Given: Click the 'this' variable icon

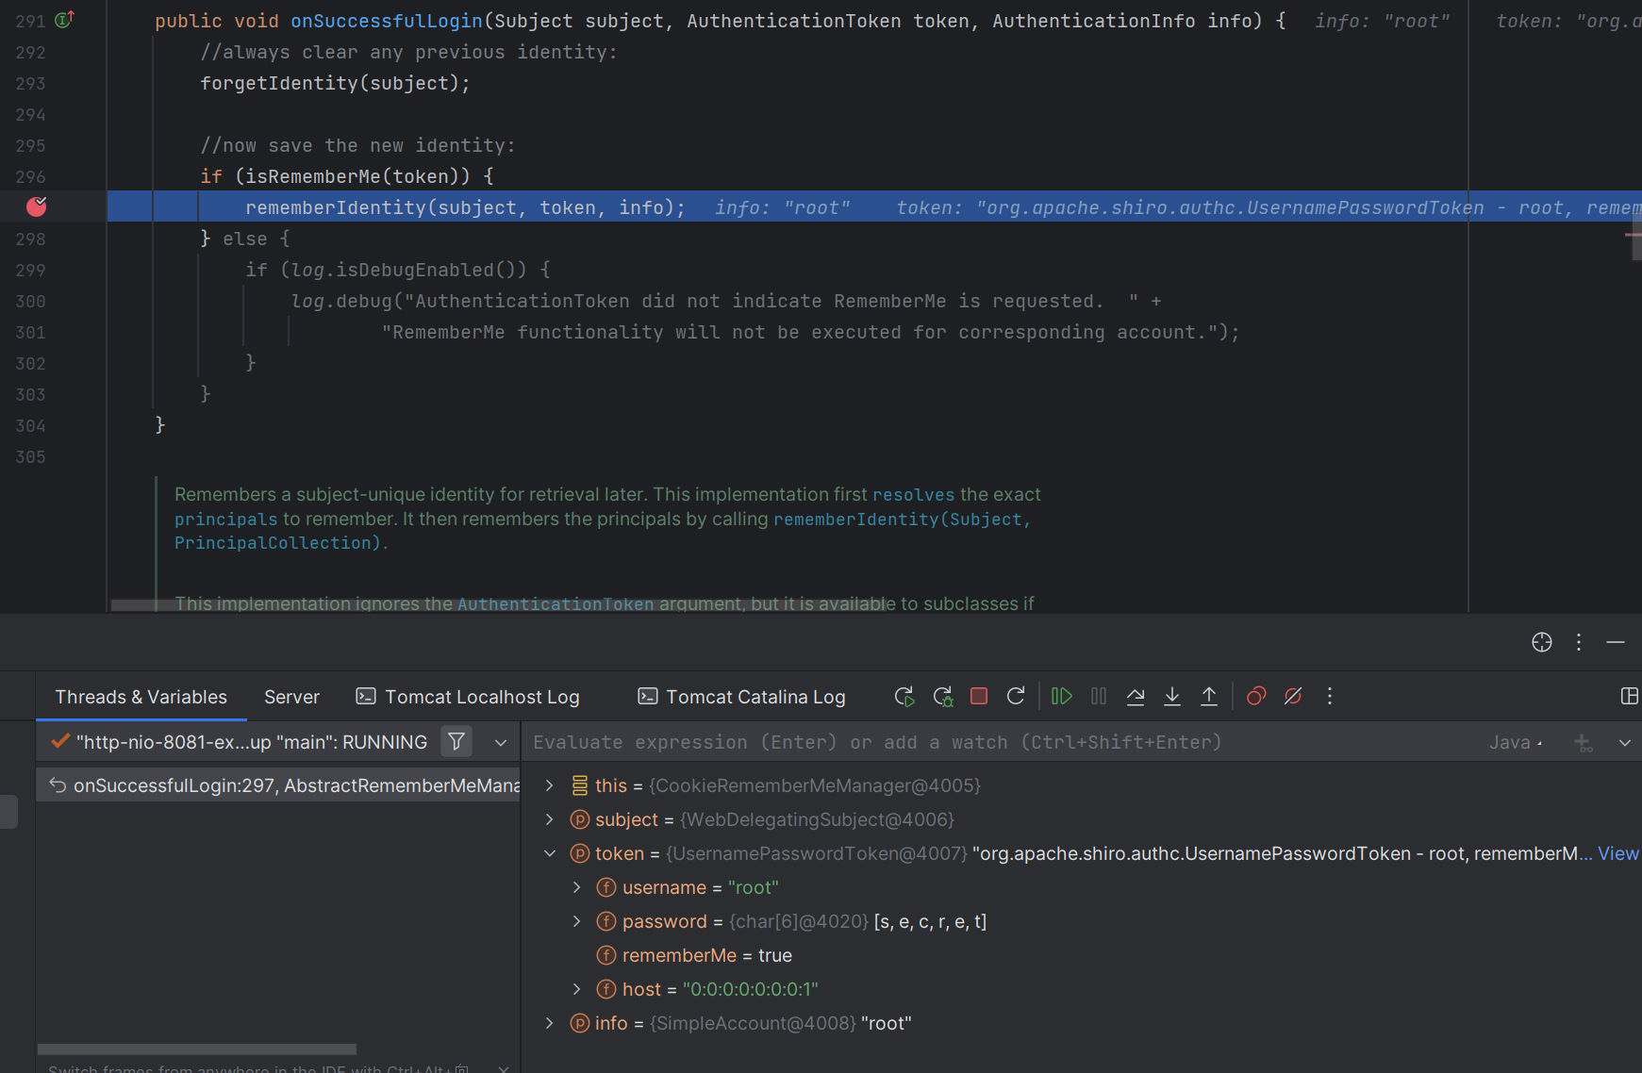Looking at the screenshot, I should [x=580, y=785].
